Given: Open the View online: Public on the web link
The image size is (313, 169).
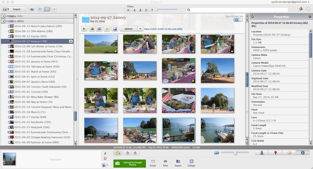Looking at the screenshot, I should click(x=163, y=29).
